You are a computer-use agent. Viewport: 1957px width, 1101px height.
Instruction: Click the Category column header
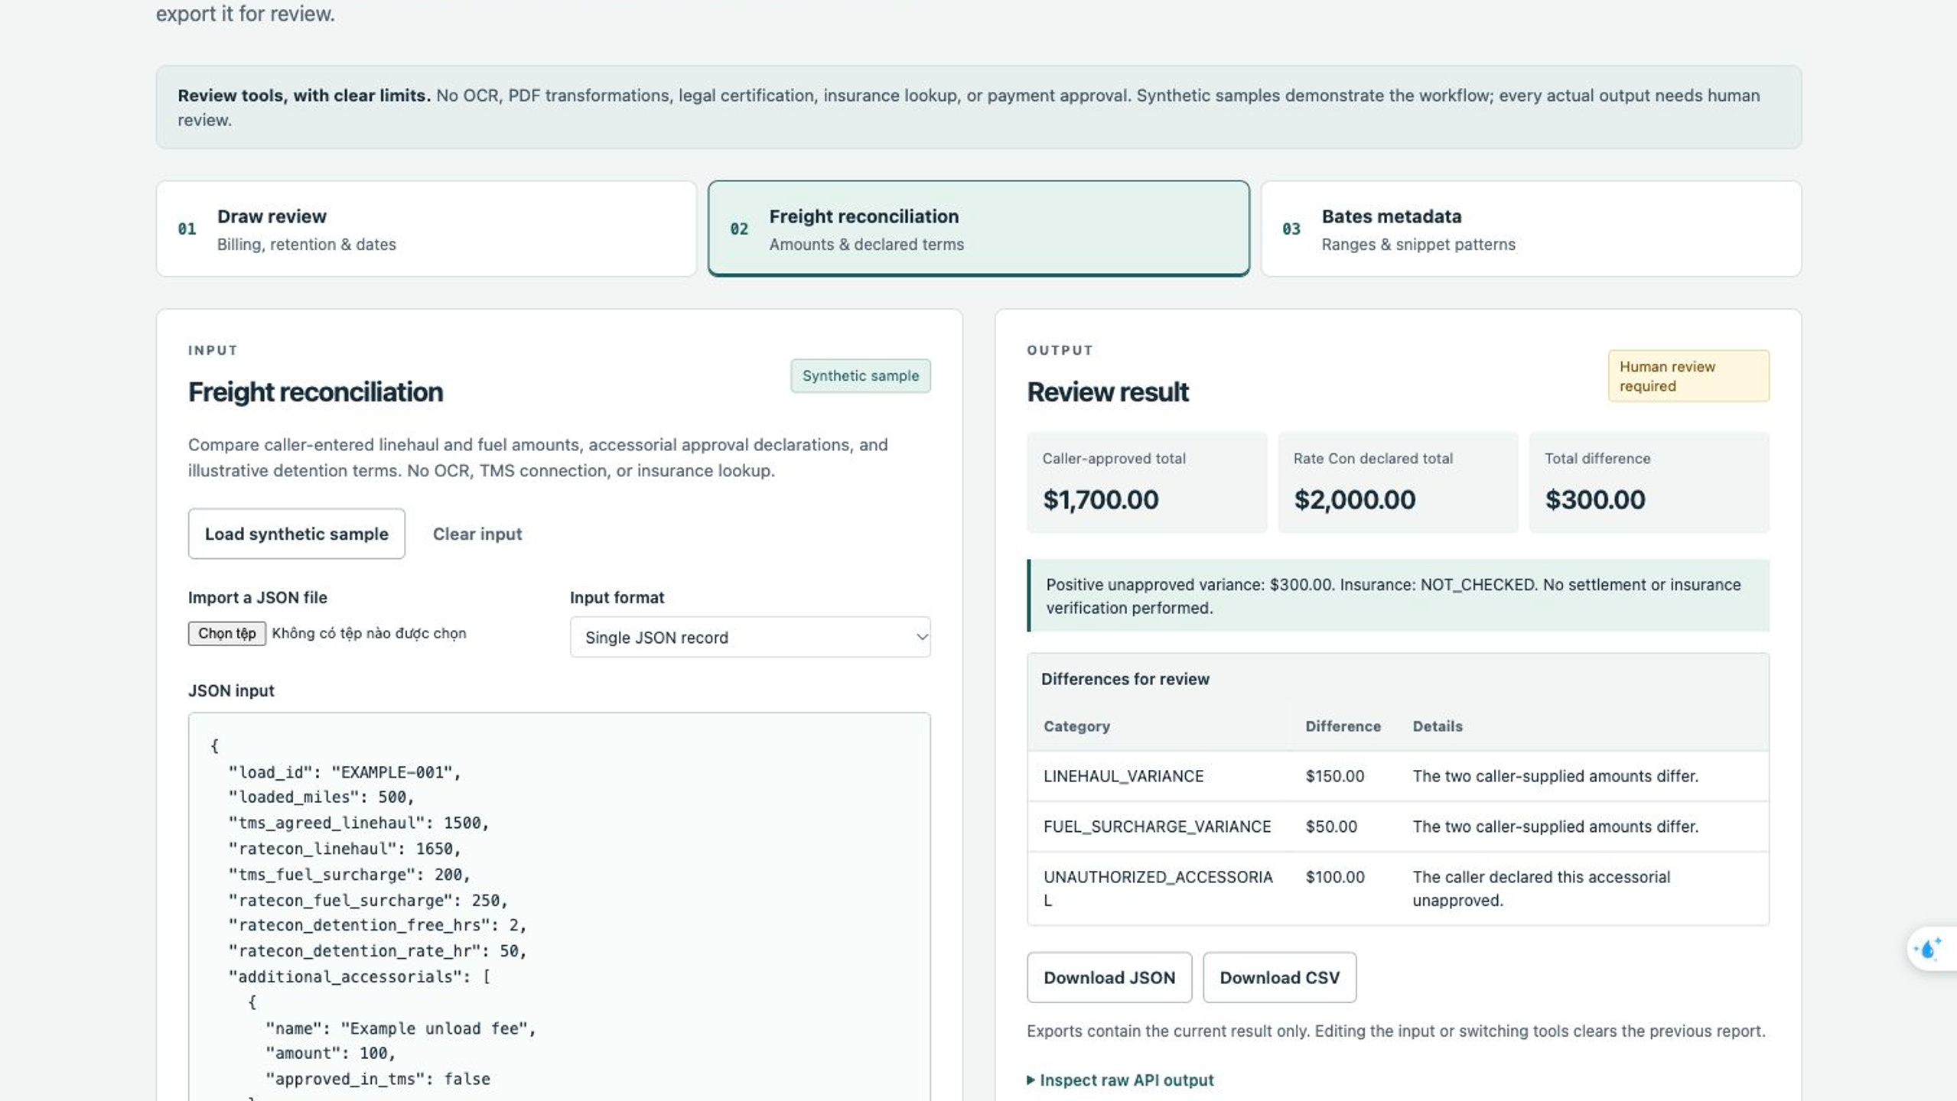(1076, 726)
